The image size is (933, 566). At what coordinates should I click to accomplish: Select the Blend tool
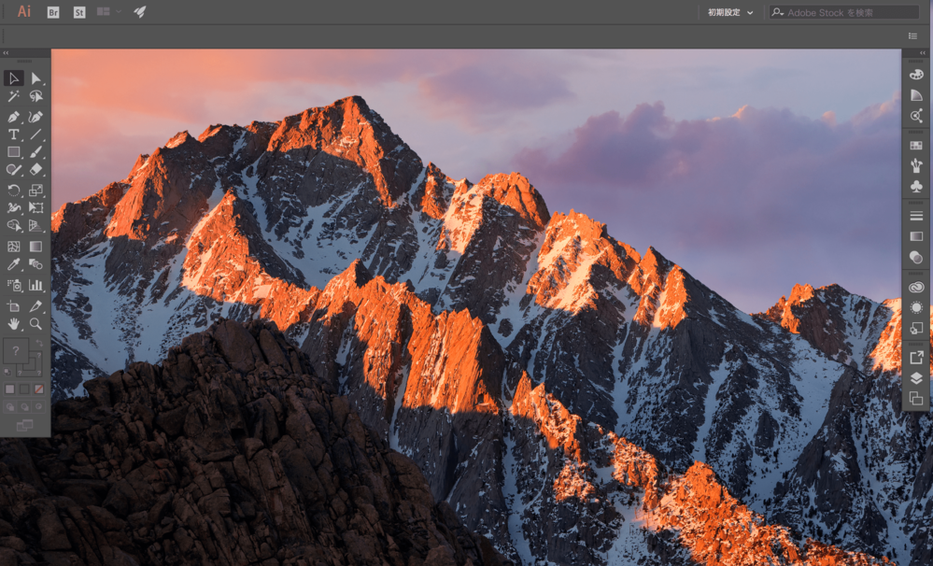35,264
